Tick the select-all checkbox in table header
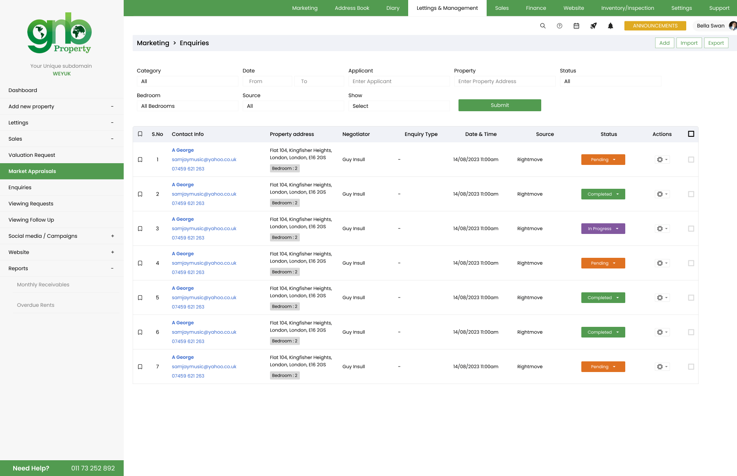Viewport: 737px width, 476px height. [691, 134]
